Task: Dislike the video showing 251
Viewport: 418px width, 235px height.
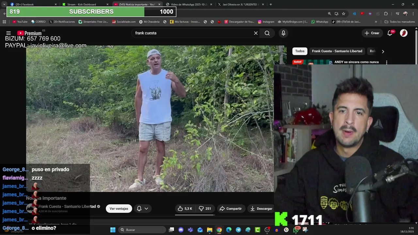Action: pyautogui.click(x=205, y=209)
